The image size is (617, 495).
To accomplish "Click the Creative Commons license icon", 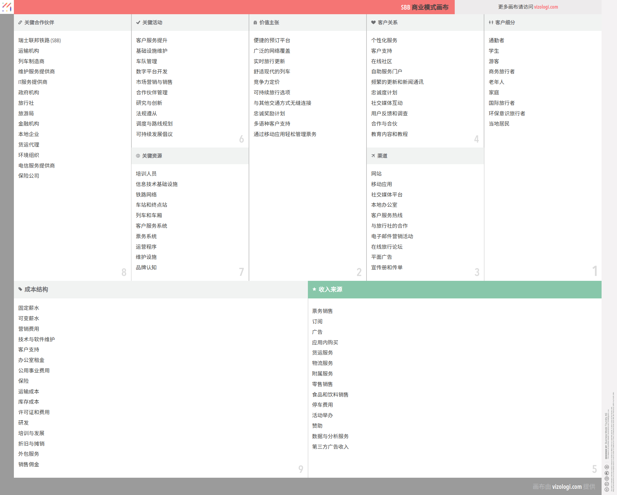I will pyautogui.click(x=607, y=489).
